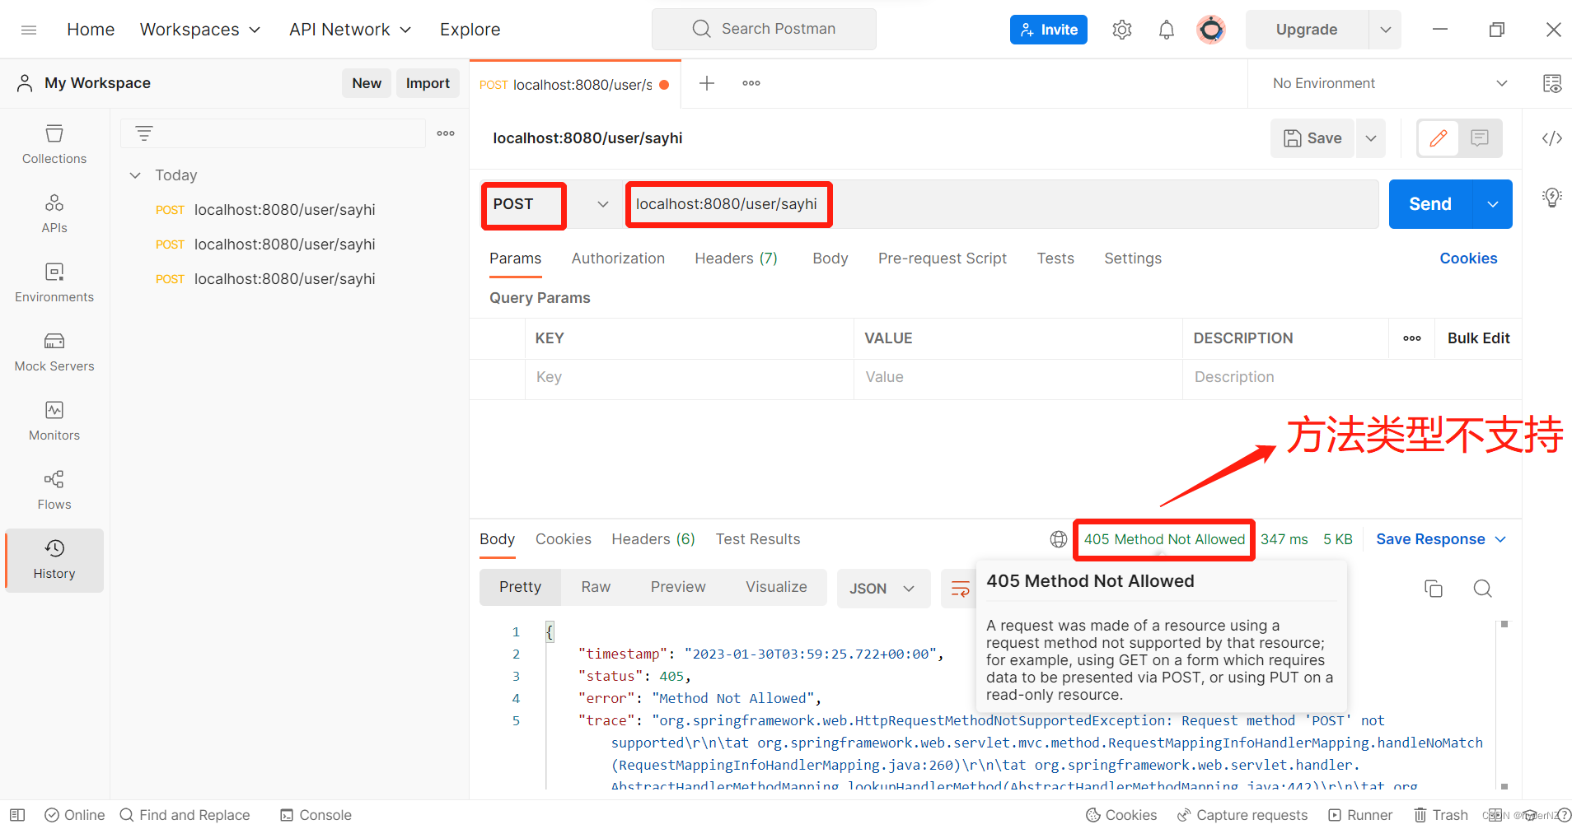The image size is (1572, 829).
Task: Open the APIs sidebar panel
Action: click(54, 213)
